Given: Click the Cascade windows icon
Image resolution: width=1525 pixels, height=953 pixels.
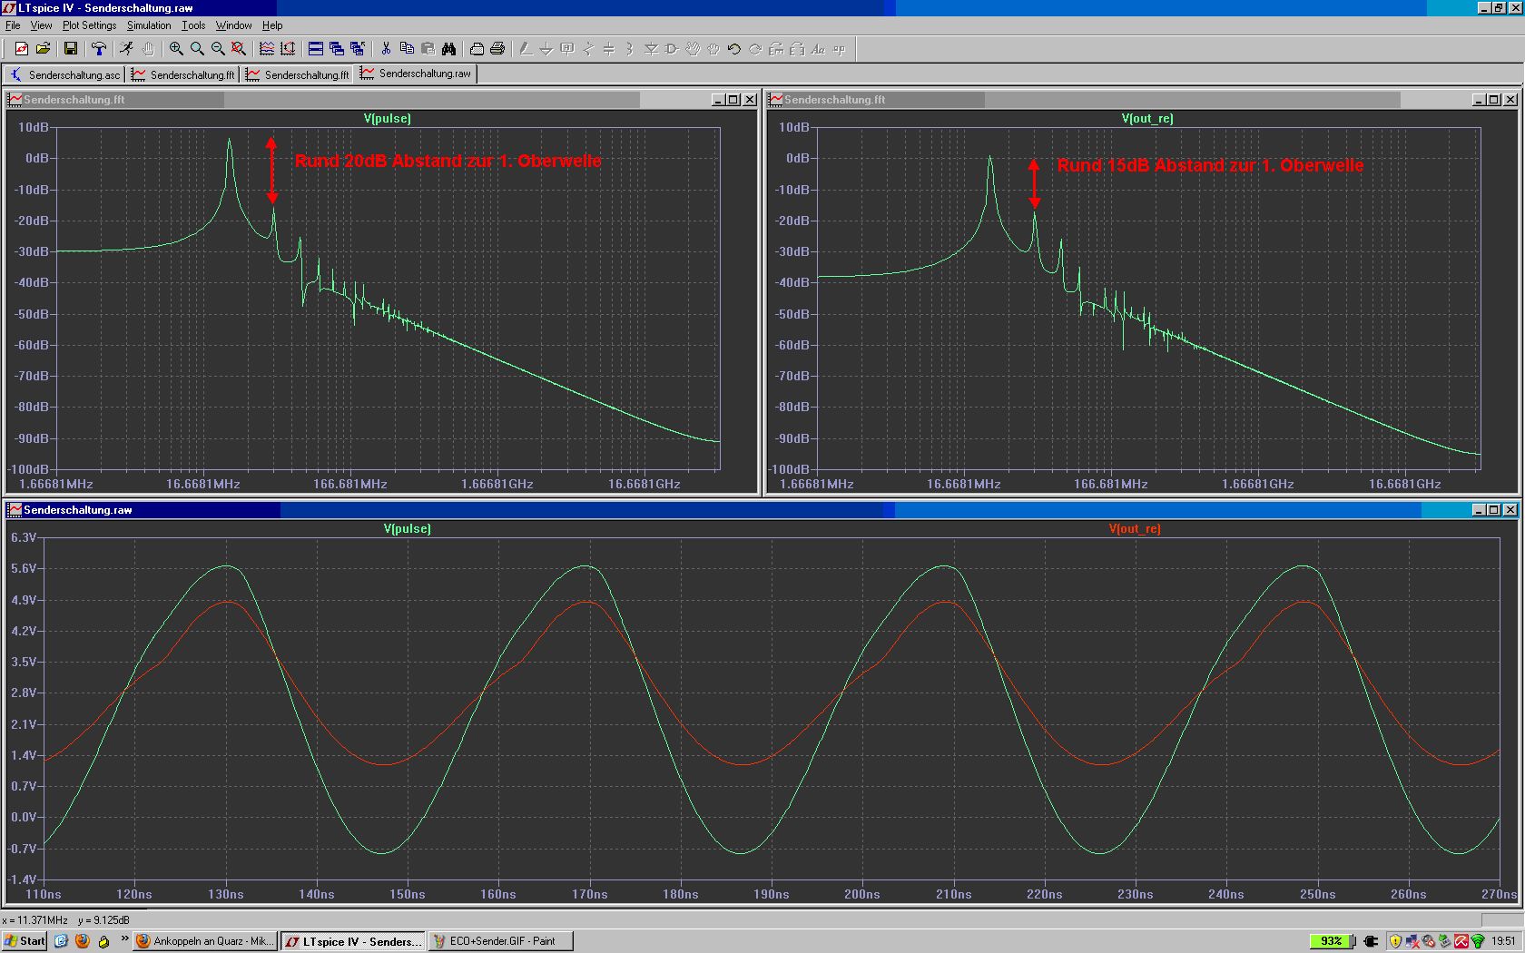Looking at the screenshot, I should point(337,49).
